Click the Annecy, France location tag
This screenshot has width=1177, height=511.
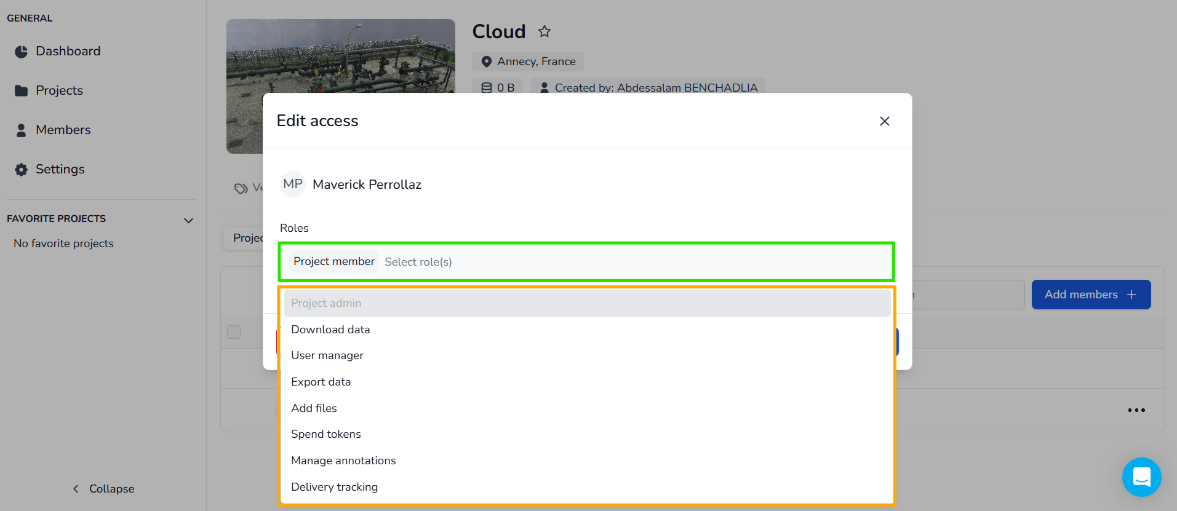[x=528, y=61]
